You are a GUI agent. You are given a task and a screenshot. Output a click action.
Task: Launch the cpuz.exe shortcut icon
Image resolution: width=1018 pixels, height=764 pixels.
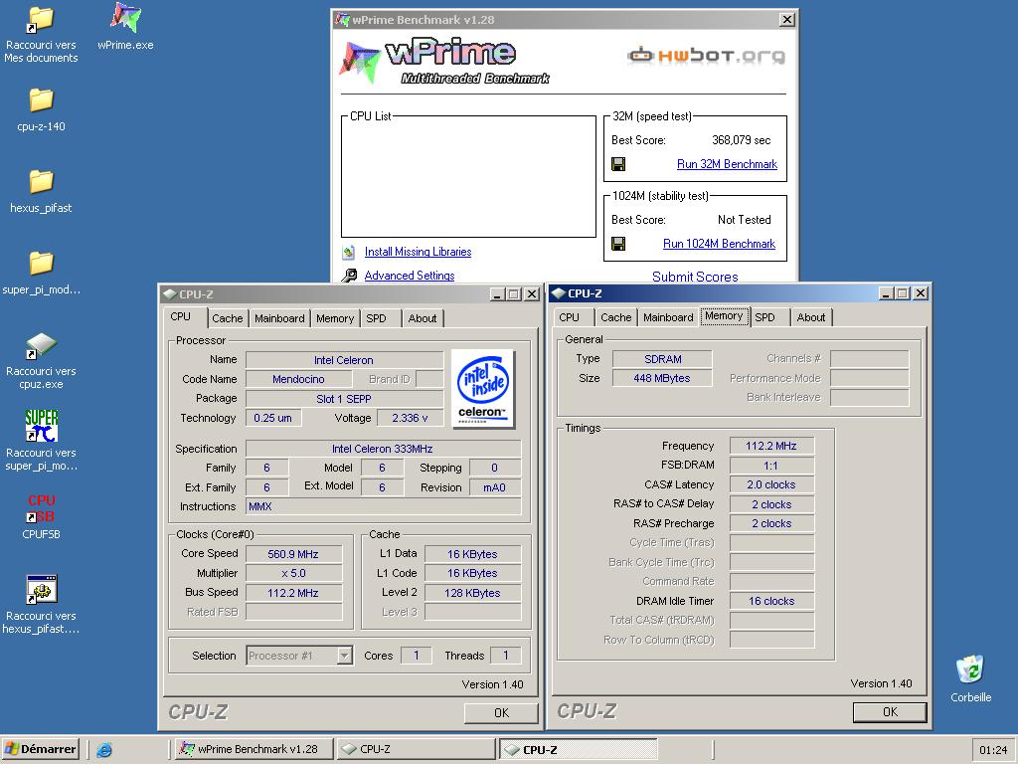41,345
